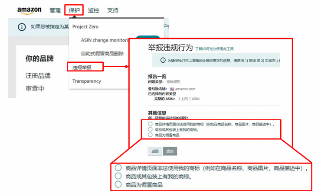The height and width of the screenshot is (196, 318).
Task: Click the 报告一览 section title
Action: [157, 77]
